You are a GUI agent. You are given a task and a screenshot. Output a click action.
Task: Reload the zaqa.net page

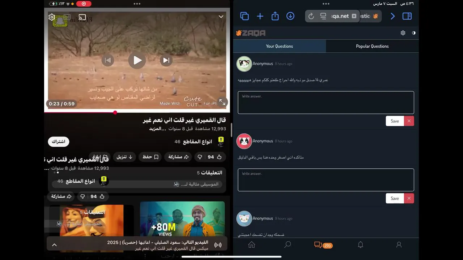point(311,16)
